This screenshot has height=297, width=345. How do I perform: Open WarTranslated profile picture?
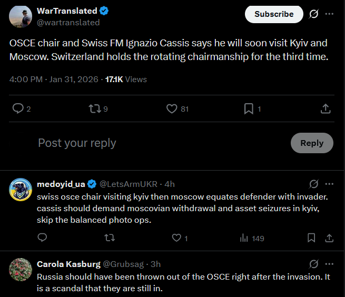click(20, 17)
